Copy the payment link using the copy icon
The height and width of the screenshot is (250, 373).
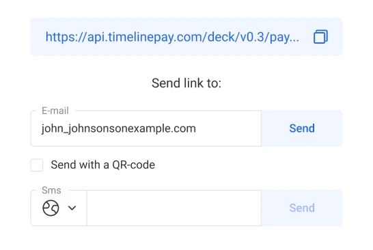(x=320, y=37)
